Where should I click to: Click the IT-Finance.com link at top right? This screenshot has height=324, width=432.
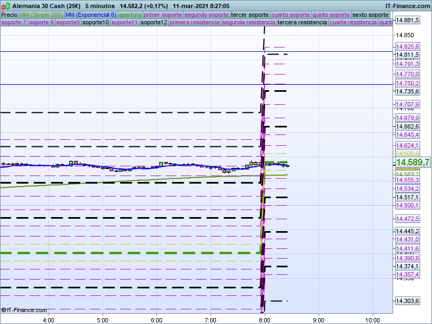pyautogui.click(x=407, y=5)
